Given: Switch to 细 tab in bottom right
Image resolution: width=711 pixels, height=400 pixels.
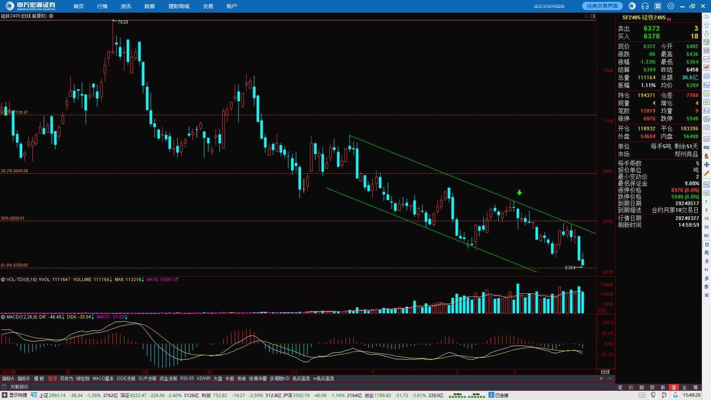Looking at the screenshot, I should [642, 387].
